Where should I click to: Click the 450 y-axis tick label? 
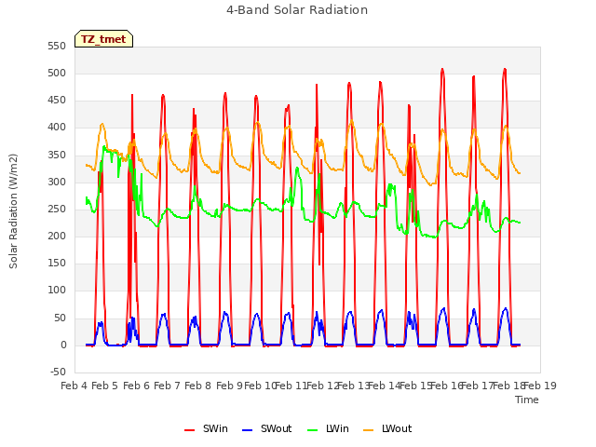point(57,101)
